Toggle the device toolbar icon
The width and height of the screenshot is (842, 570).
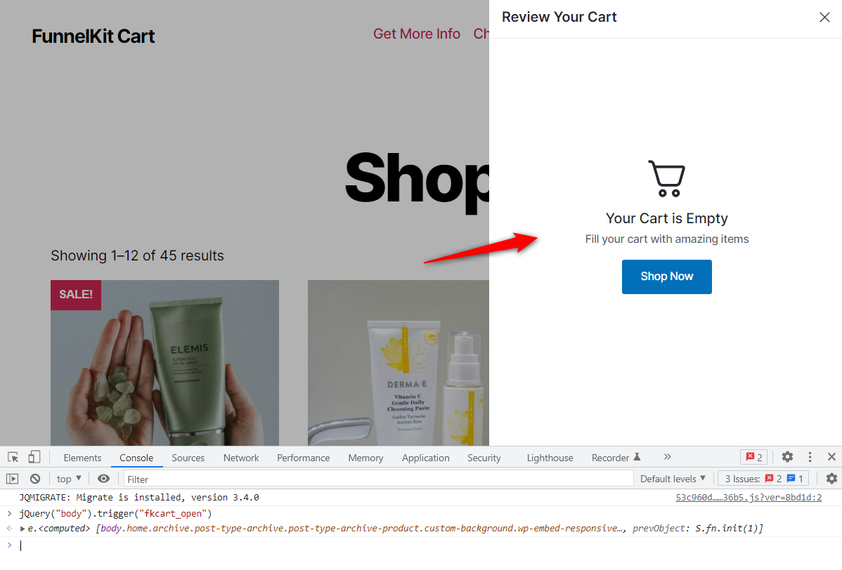[x=34, y=457]
